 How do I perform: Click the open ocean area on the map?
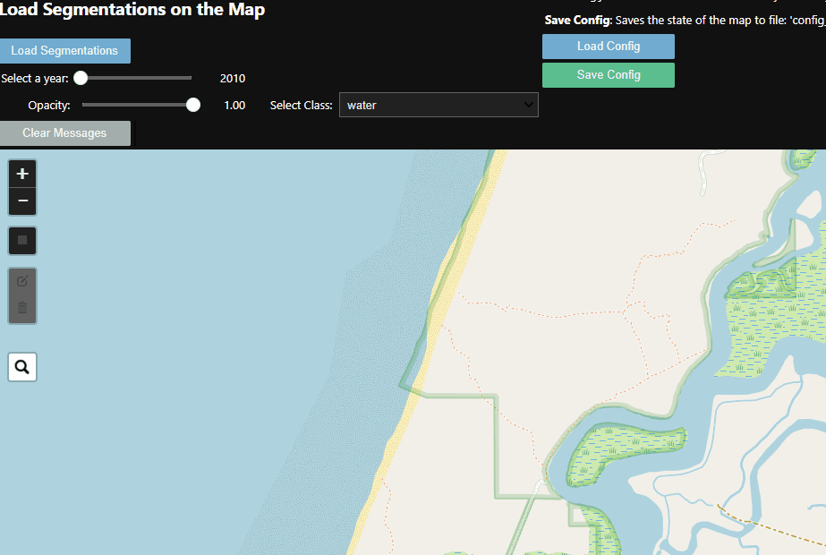pos(179,358)
